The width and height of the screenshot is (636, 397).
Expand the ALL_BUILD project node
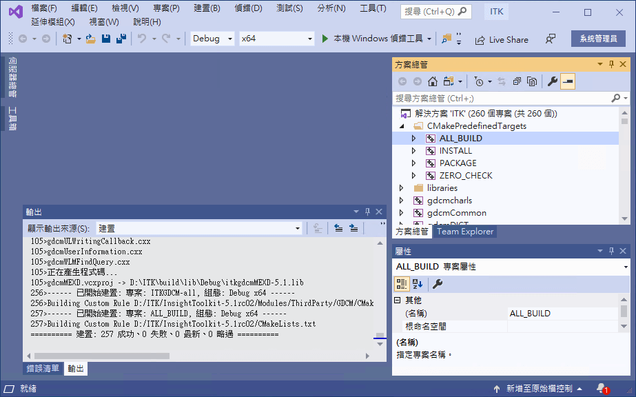(413, 139)
